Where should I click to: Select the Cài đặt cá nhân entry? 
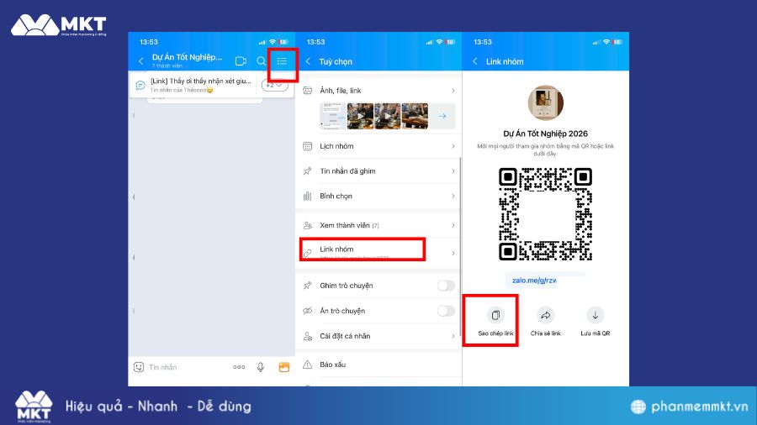(x=379, y=336)
